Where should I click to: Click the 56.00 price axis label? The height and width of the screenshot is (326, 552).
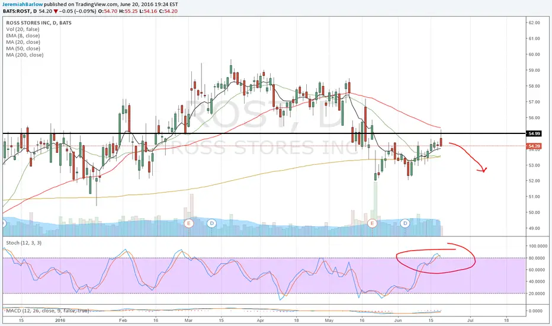pyautogui.click(x=534, y=118)
